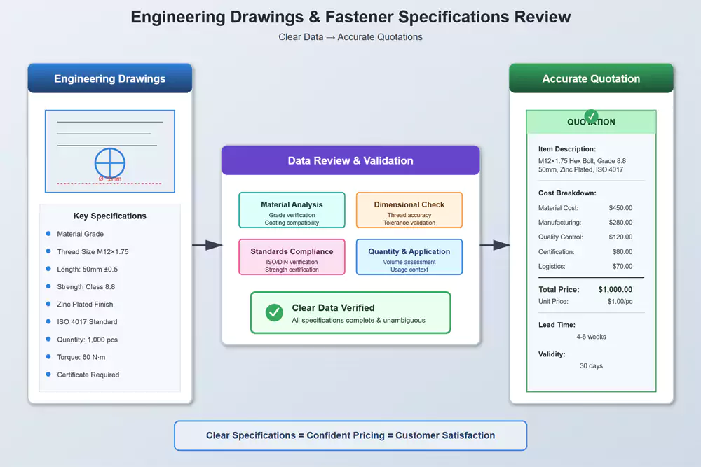
Task: Click the arrow leading into Accurate Quotation
Action: 495,245
